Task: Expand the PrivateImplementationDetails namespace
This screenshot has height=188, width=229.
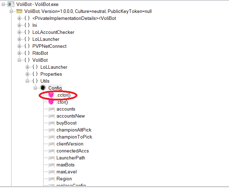Action: tap(19, 18)
